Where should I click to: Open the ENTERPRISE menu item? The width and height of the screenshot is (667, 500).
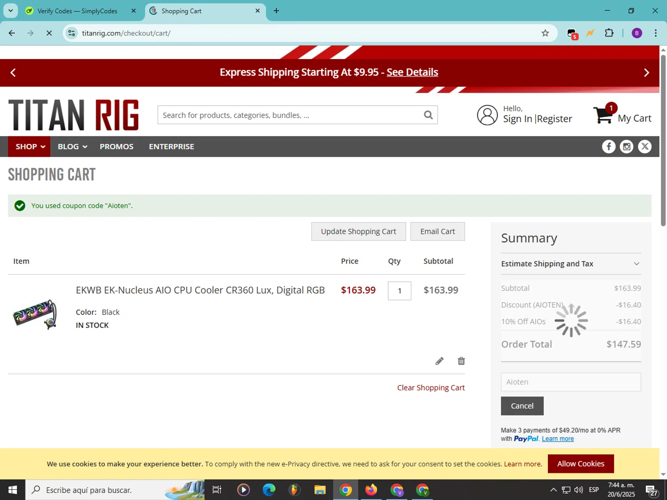pos(172,147)
